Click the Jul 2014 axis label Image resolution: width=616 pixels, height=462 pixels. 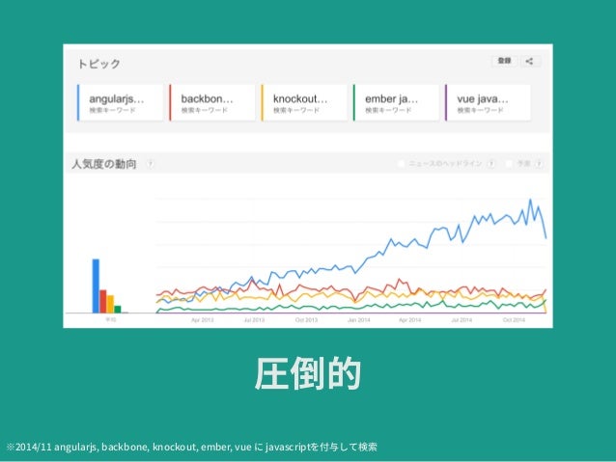(462, 320)
